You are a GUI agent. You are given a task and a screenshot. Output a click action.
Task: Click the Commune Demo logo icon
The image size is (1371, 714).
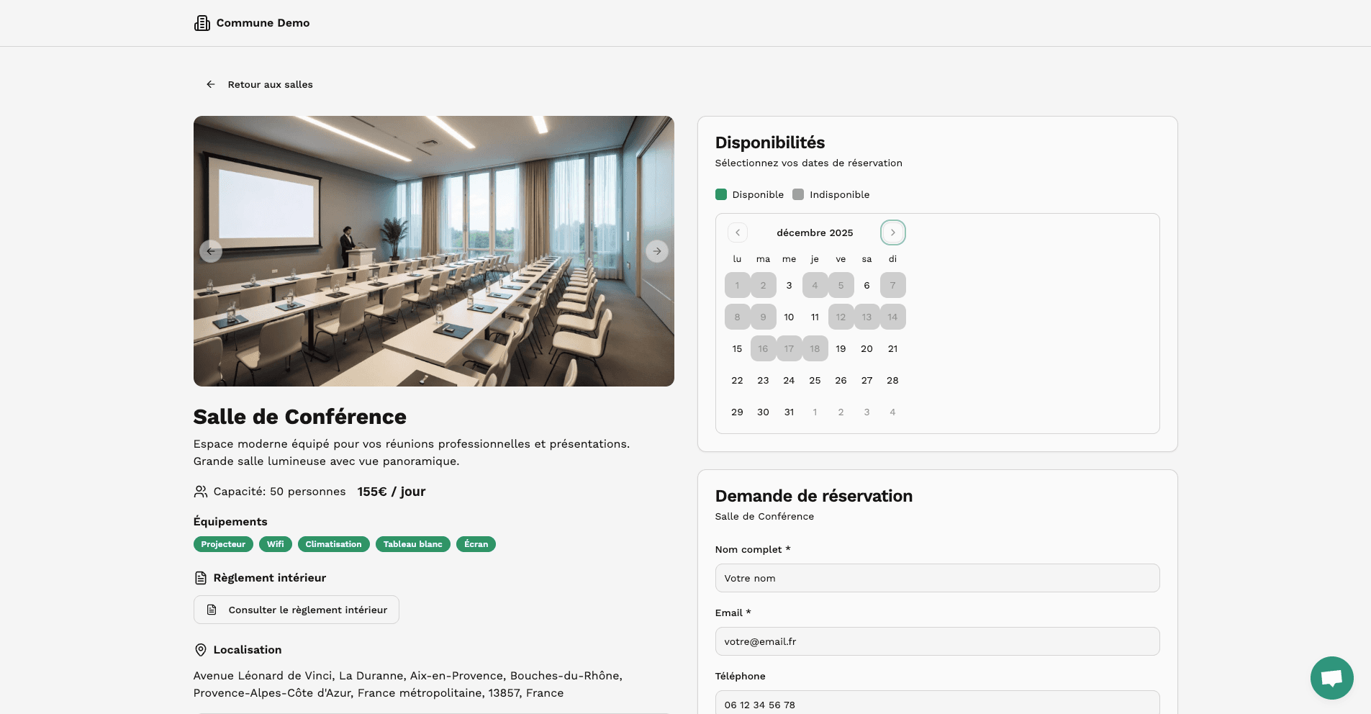pyautogui.click(x=202, y=22)
